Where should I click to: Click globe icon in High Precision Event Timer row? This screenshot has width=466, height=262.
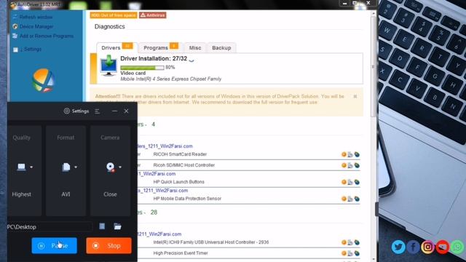tap(357, 253)
